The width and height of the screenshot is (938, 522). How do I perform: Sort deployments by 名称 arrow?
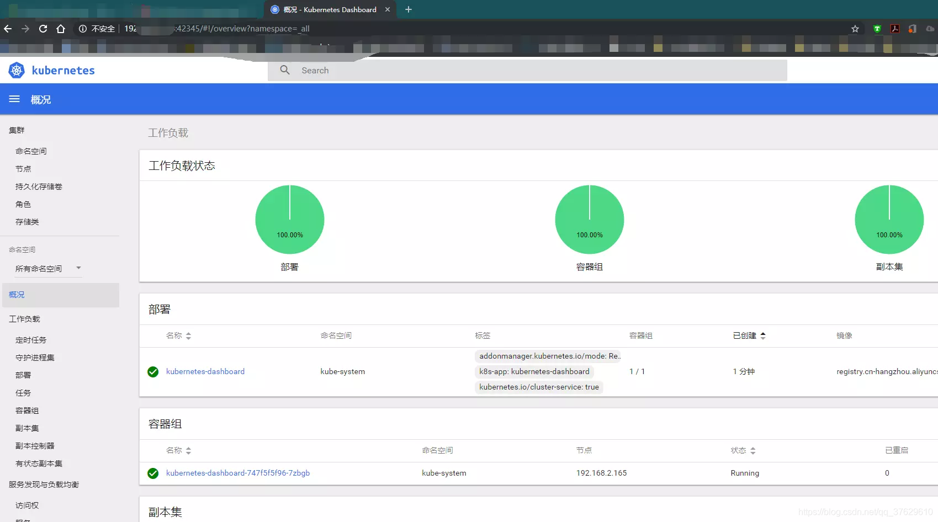tap(188, 335)
